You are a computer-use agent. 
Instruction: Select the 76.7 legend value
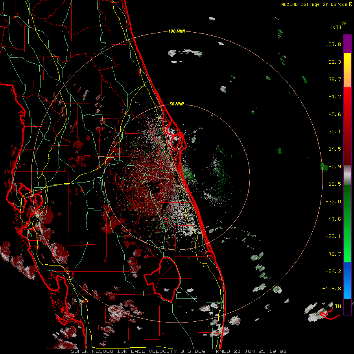335,79
